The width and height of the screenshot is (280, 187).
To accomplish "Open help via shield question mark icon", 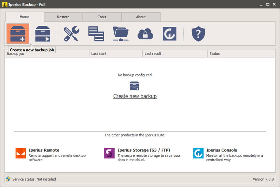I will pyautogui.click(x=198, y=34).
